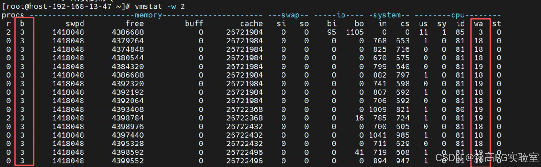Click the 'procs' section header
Screen dimensions: 541x167
[x=13, y=15]
